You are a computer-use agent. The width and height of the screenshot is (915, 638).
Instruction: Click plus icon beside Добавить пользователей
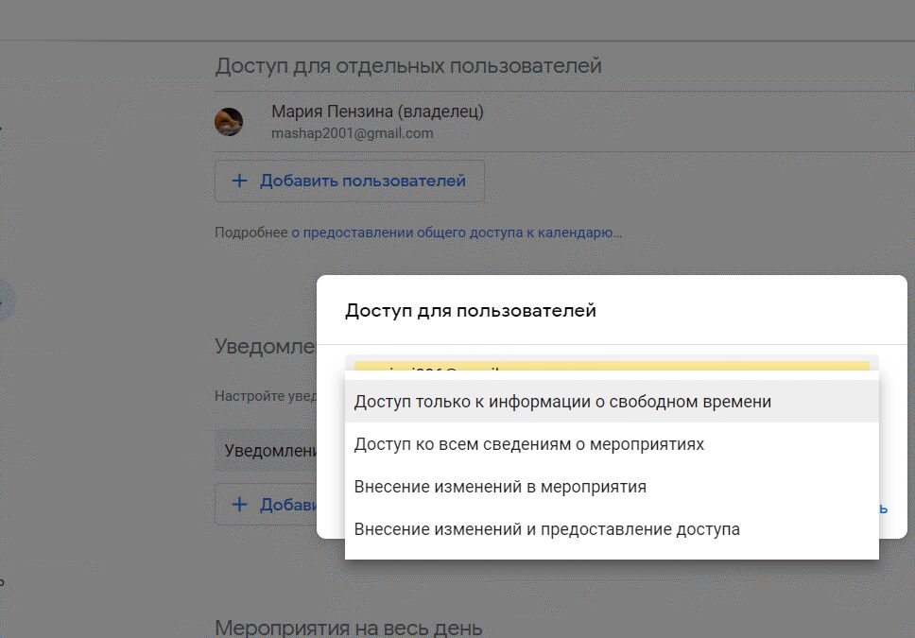[x=239, y=181]
